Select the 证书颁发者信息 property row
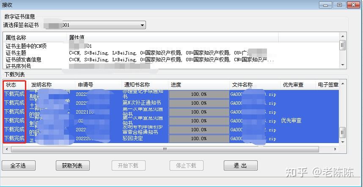This screenshot has width=363, height=187. click(x=171, y=60)
